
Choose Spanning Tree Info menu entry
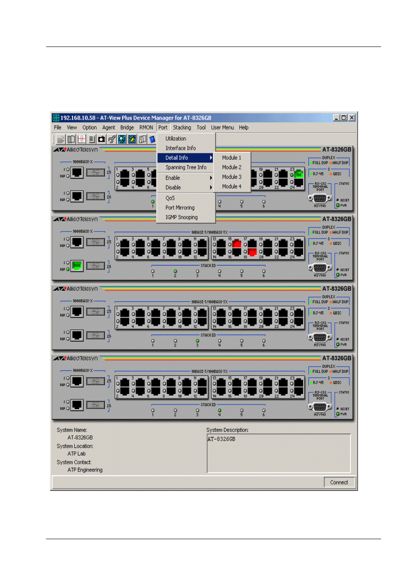(186, 167)
